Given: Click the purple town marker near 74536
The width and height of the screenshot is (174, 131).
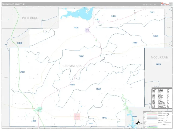Looking at the screenshot, I should (87, 30).
